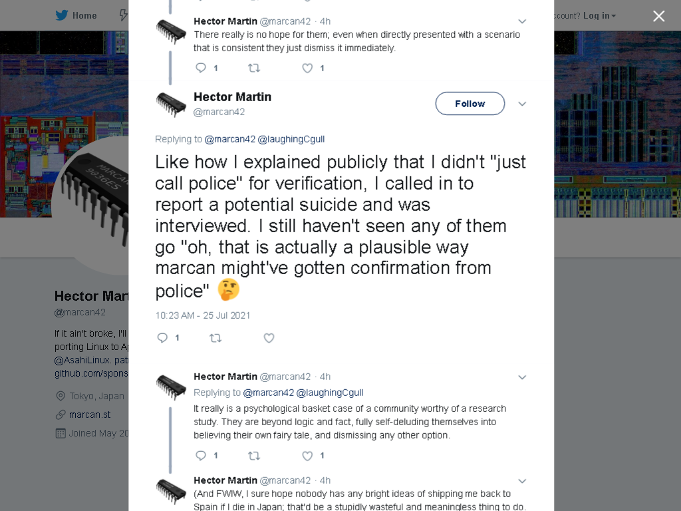This screenshot has height=511, width=681.
Task: Close the tweet overlay with the X
Action: [x=659, y=16]
